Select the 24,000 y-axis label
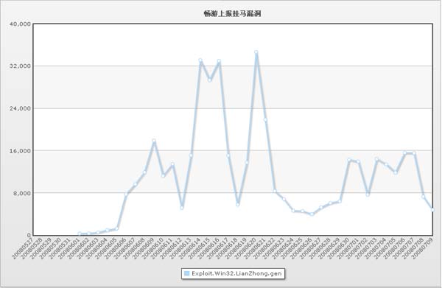442x288 pixels. [x=20, y=108]
